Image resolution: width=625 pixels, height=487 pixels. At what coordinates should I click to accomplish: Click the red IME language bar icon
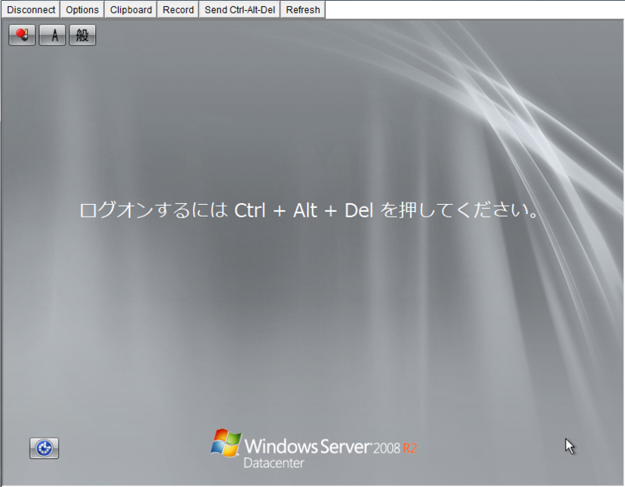[x=23, y=35]
